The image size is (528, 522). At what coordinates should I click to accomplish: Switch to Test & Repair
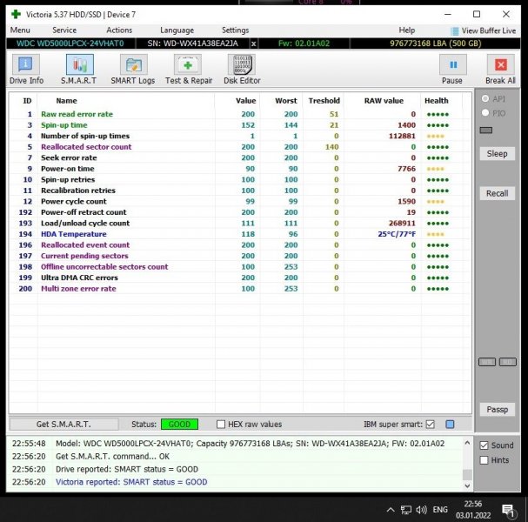click(189, 69)
